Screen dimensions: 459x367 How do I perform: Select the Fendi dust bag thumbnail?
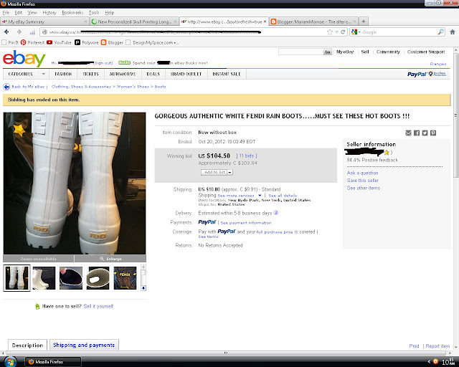point(125,278)
